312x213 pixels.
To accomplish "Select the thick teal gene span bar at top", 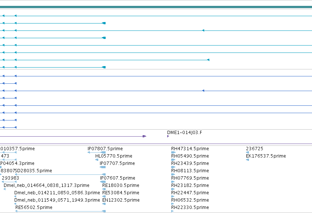I will (156, 7).
